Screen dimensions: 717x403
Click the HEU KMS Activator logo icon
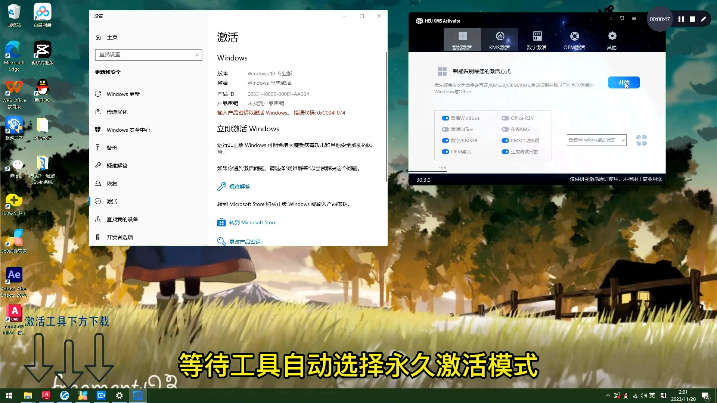point(419,21)
